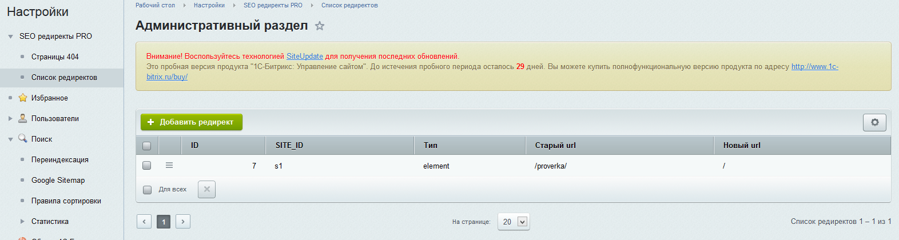Enable the Для всех checkbox
Screen dimensions: 899x240
click(x=148, y=190)
